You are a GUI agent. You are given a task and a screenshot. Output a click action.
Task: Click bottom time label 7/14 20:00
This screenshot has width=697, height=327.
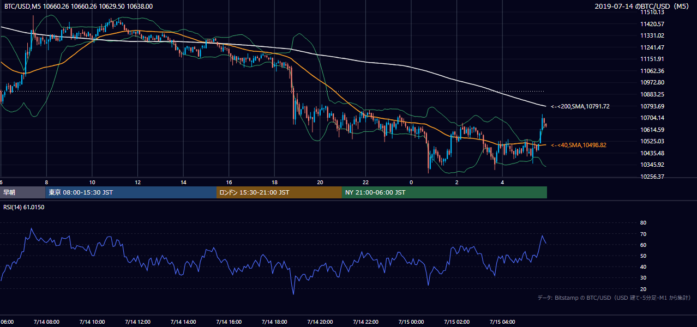point(320,322)
